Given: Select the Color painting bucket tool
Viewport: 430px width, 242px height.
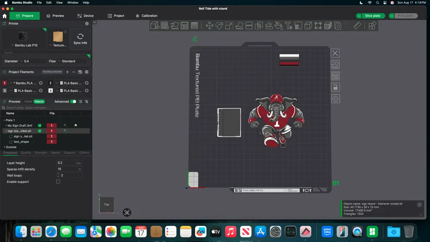Looking at the screenshot, I should pyautogui.click(x=279, y=25).
